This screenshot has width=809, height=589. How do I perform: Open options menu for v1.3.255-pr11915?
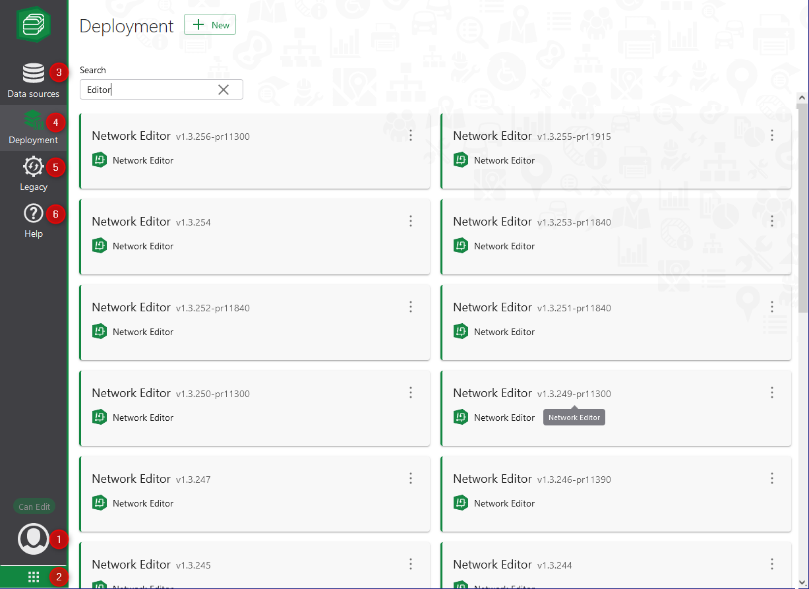point(772,135)
